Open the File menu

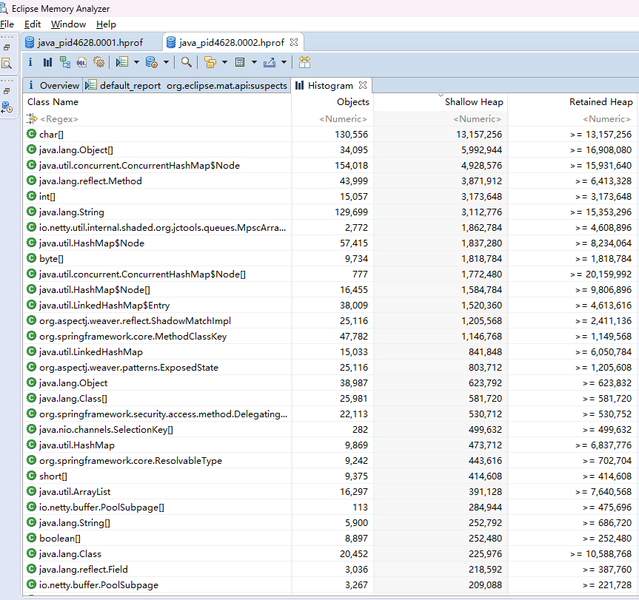pos(7,24)
